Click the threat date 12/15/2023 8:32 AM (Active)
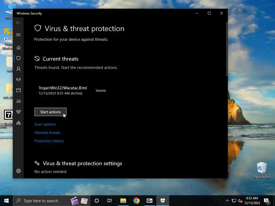This screenshot has height=206, width=275. click(60, 93)
